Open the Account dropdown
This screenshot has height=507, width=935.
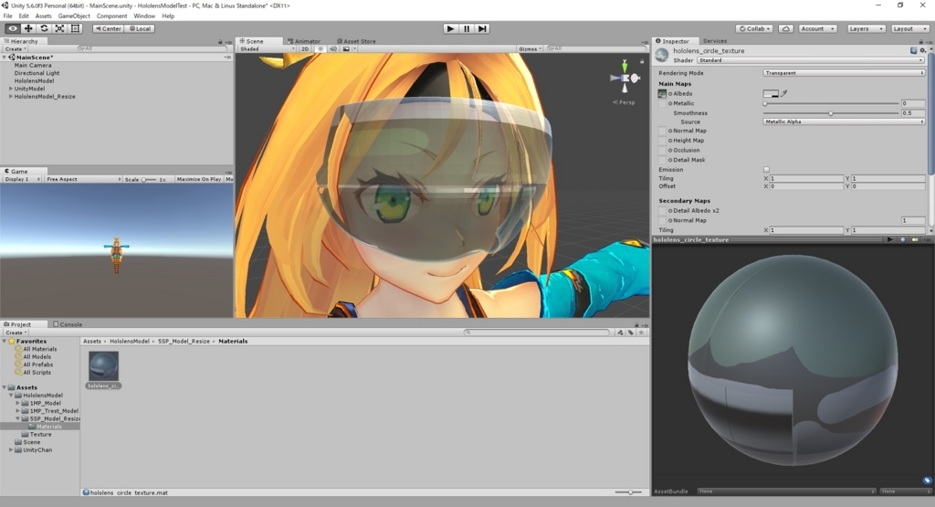coord(817,28)
